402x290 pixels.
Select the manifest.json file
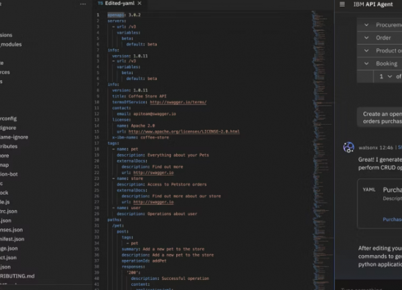coord(12,239)
